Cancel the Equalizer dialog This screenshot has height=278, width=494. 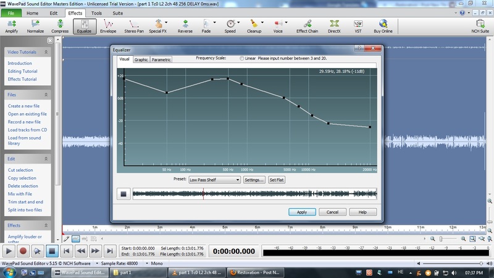(332, 212)
